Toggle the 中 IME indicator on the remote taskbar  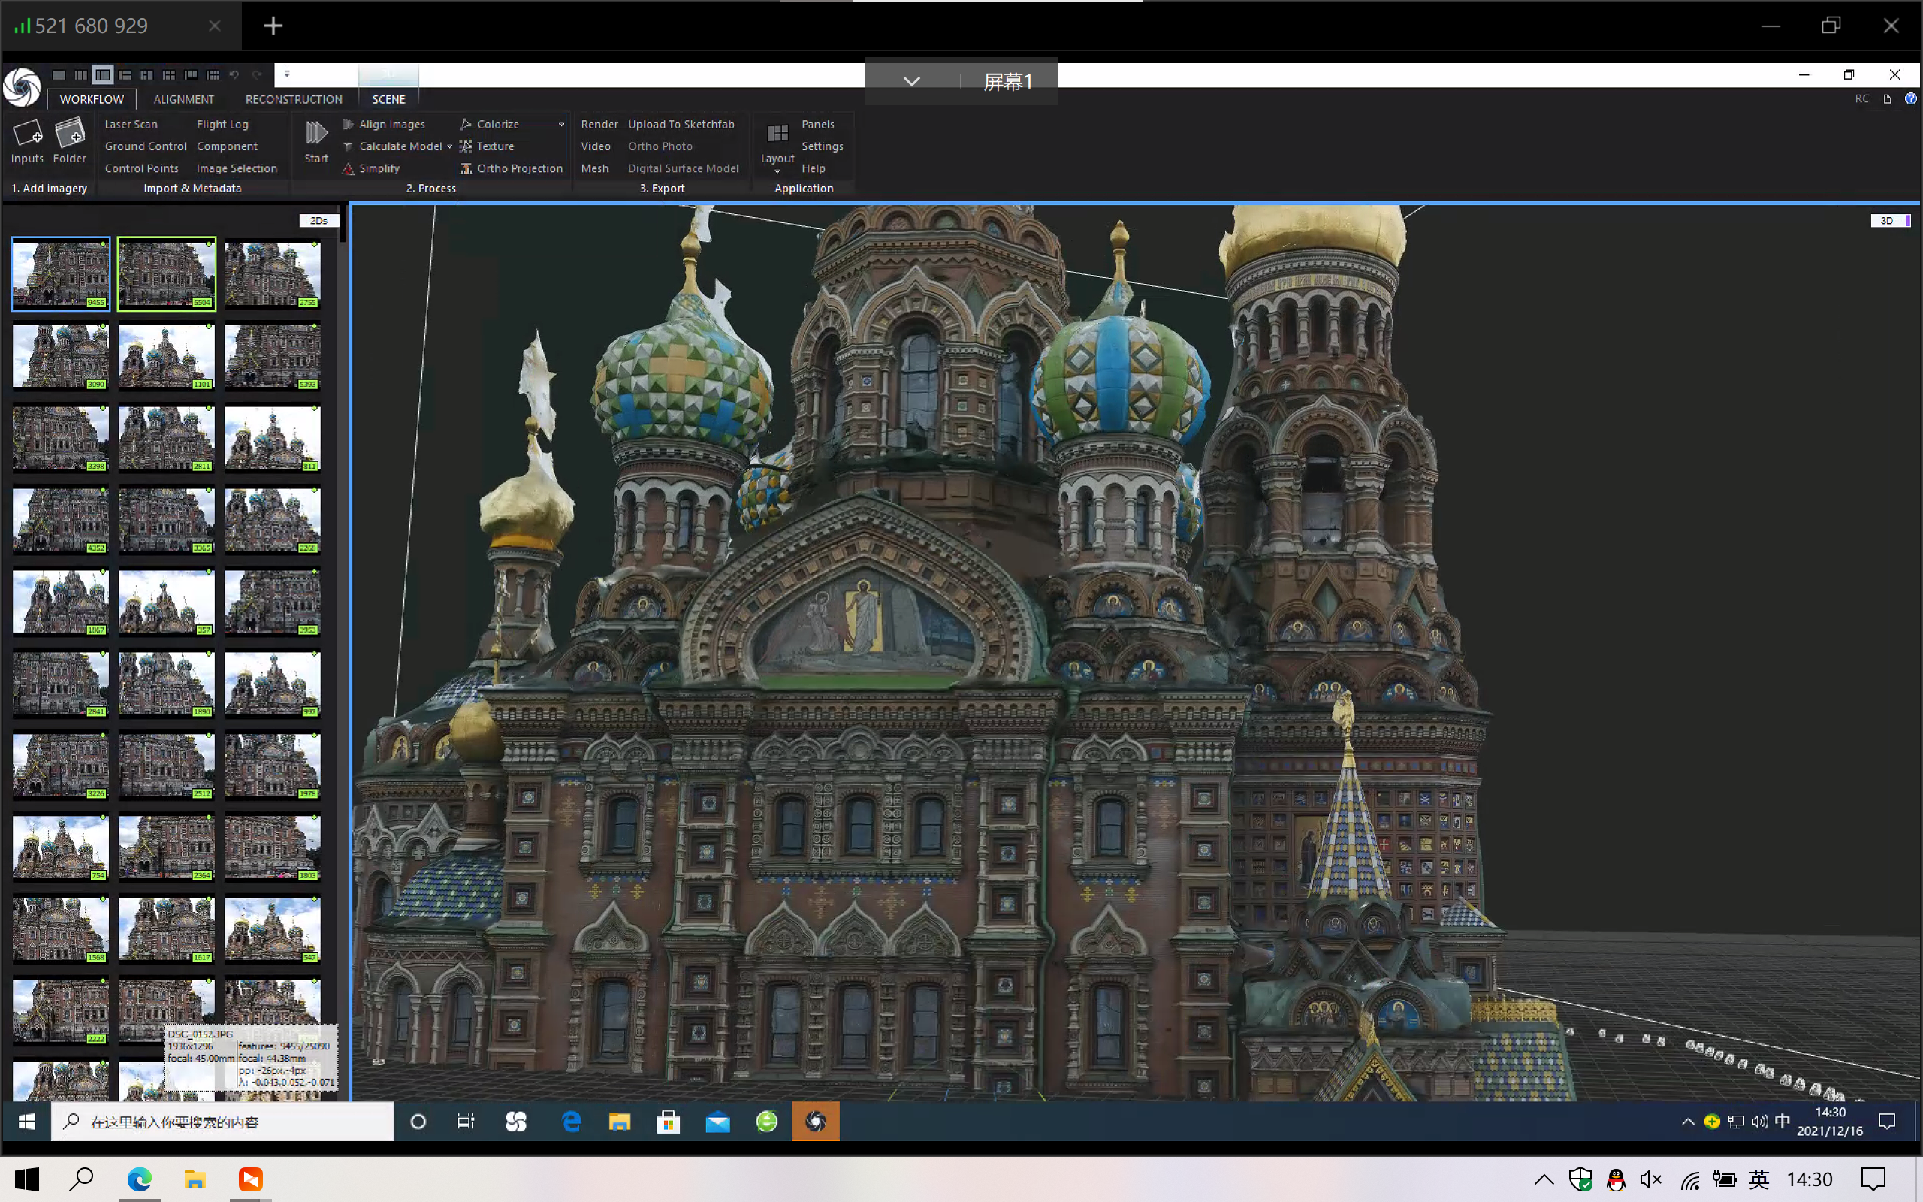pyautogui.click(x=1783, y=1121)
